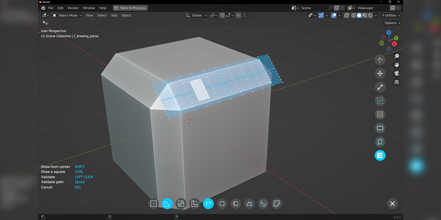
Task: Expand the F Utilities dropdown
Action: tap(390, 15)
